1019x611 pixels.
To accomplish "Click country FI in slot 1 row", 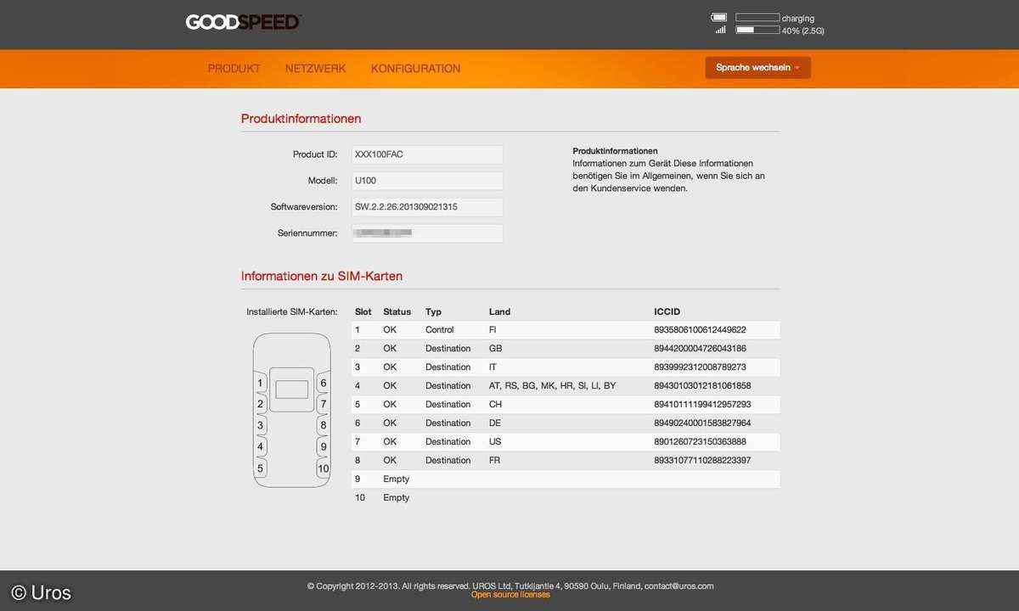I will (x=493, y=330).
